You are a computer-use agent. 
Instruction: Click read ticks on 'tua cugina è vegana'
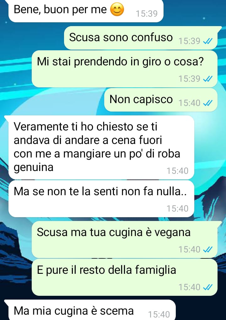tap(208, 249)
